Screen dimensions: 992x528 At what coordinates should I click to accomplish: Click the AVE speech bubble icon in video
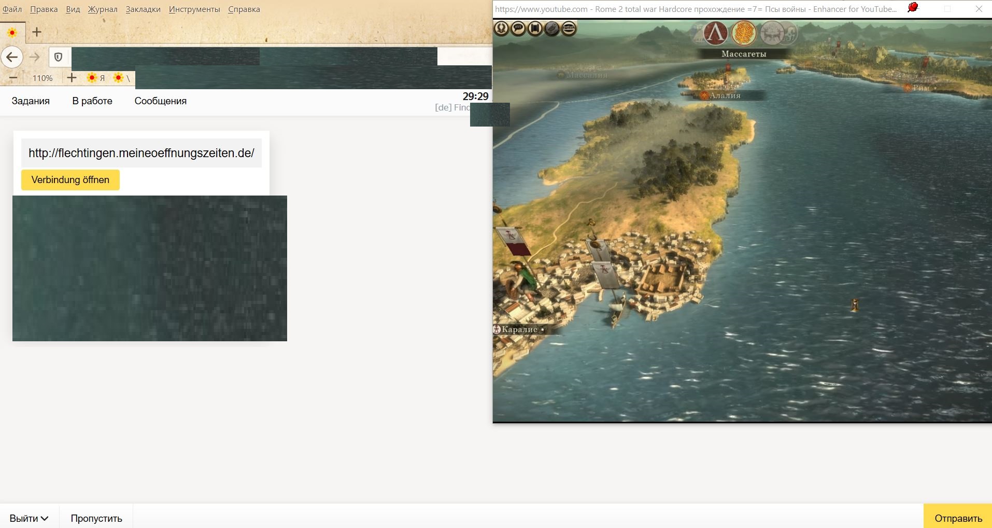click(x=518, y=28)
